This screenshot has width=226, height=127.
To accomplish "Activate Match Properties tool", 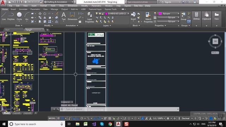I will point(148,17).
